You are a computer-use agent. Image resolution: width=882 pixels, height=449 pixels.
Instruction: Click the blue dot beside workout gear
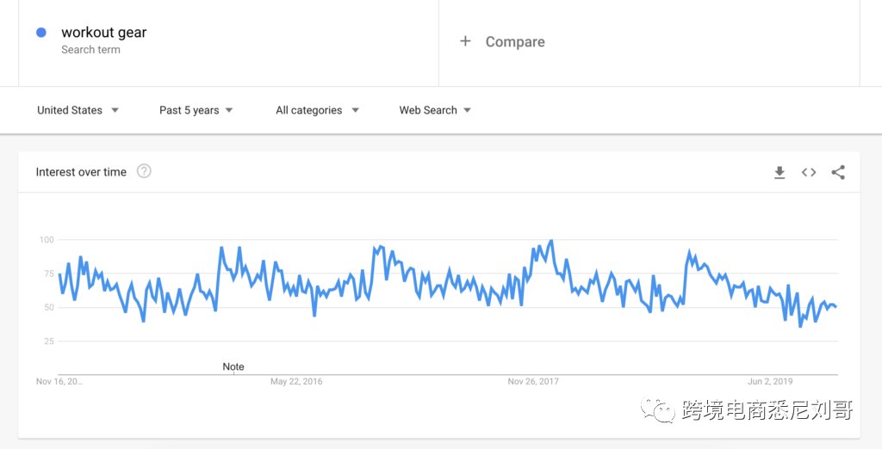point(40,33)
